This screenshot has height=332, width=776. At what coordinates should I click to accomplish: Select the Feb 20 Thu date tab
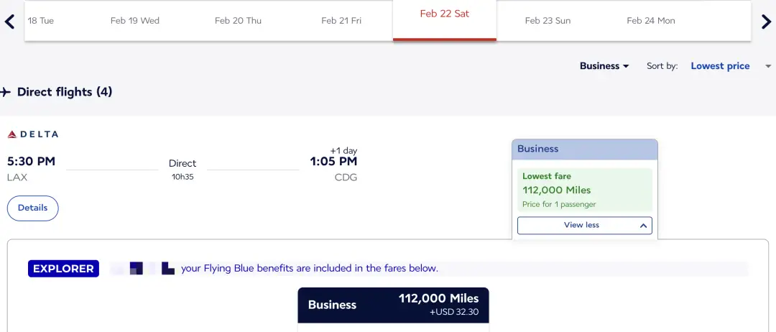(x=238, y=21)
